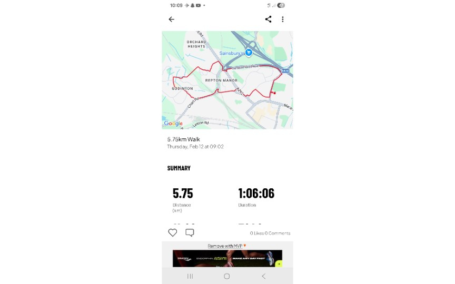Screen dimensions: 455x284
Task: Tap the back arrow at top left
Action: pos(171,19)
